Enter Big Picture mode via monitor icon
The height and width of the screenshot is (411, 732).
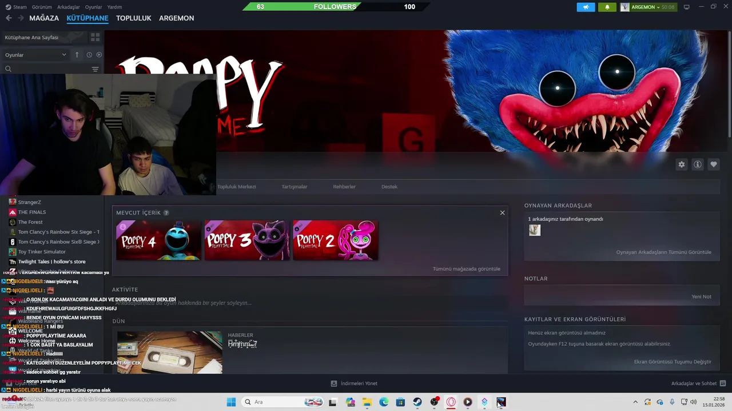[x=686, y=7]
